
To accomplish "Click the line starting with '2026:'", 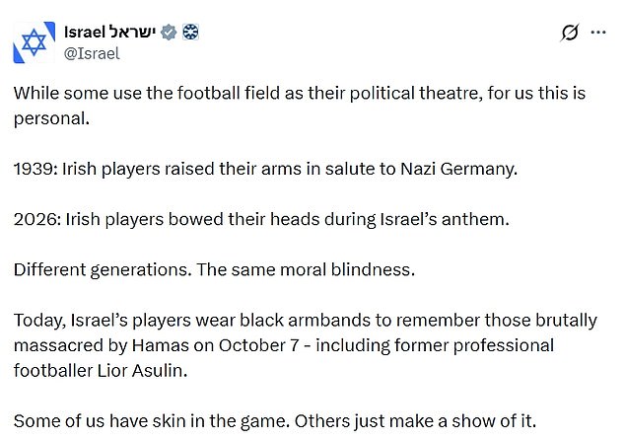I will click(x=261, y=219).
